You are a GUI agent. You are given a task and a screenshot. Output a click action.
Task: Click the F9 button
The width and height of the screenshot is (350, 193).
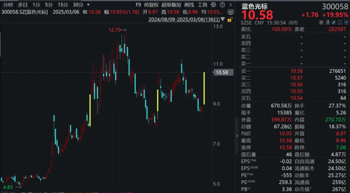click(x=138, y=5)
